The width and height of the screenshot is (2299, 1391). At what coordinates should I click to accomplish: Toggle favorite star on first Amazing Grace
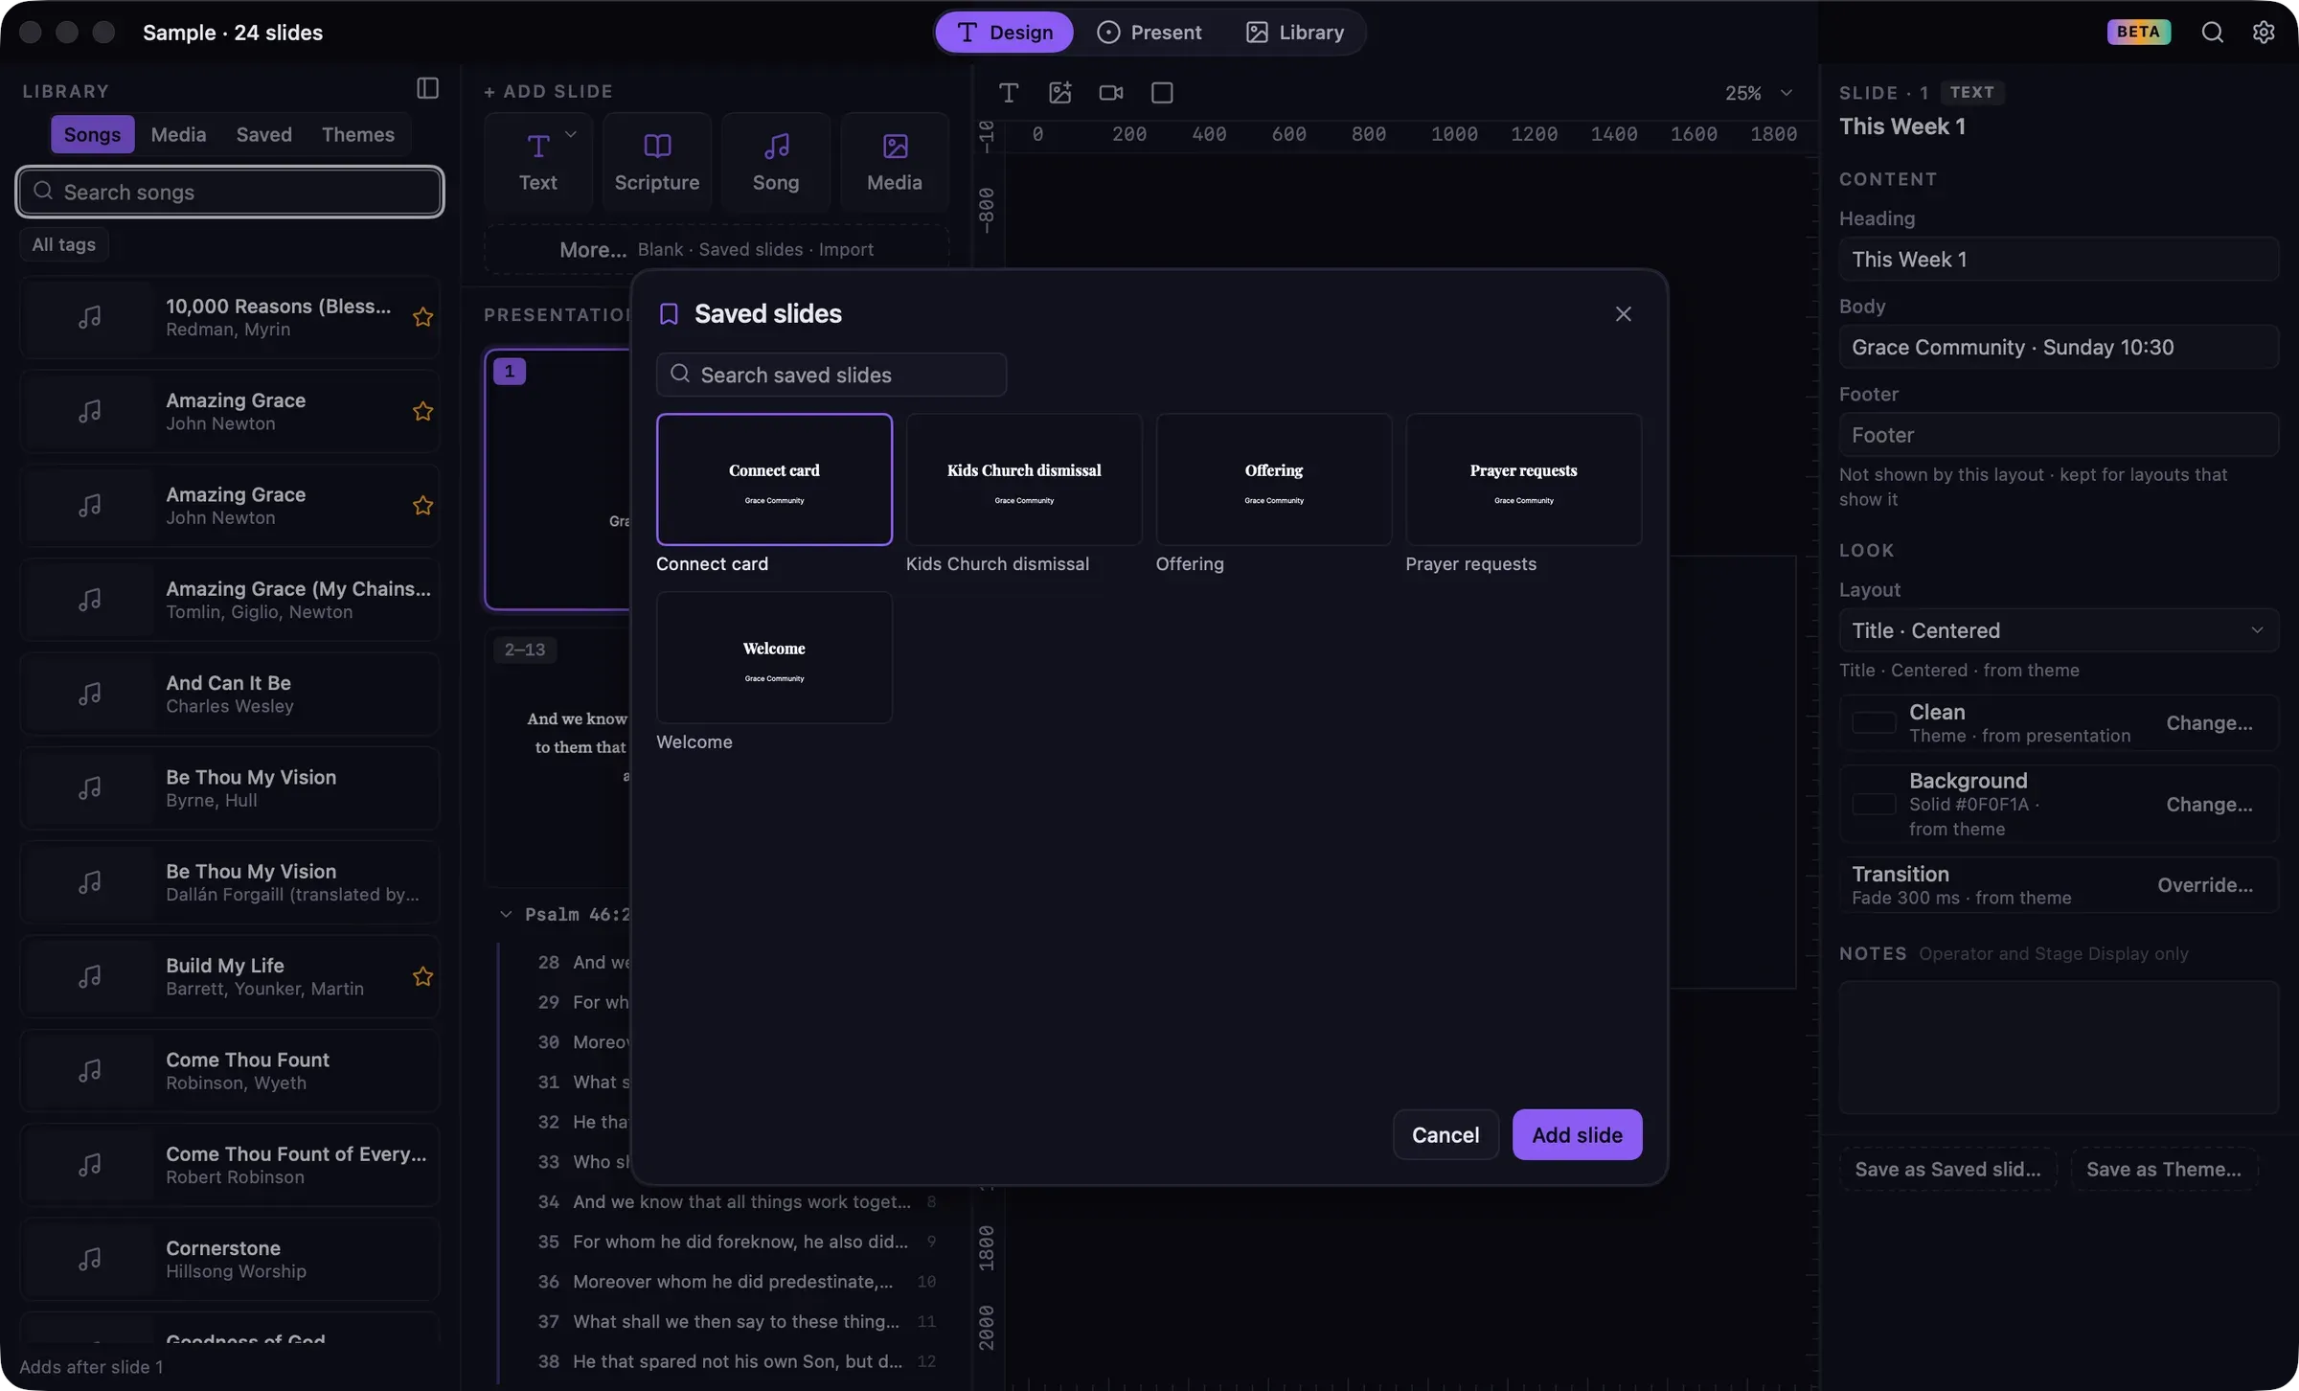[422, 411]
